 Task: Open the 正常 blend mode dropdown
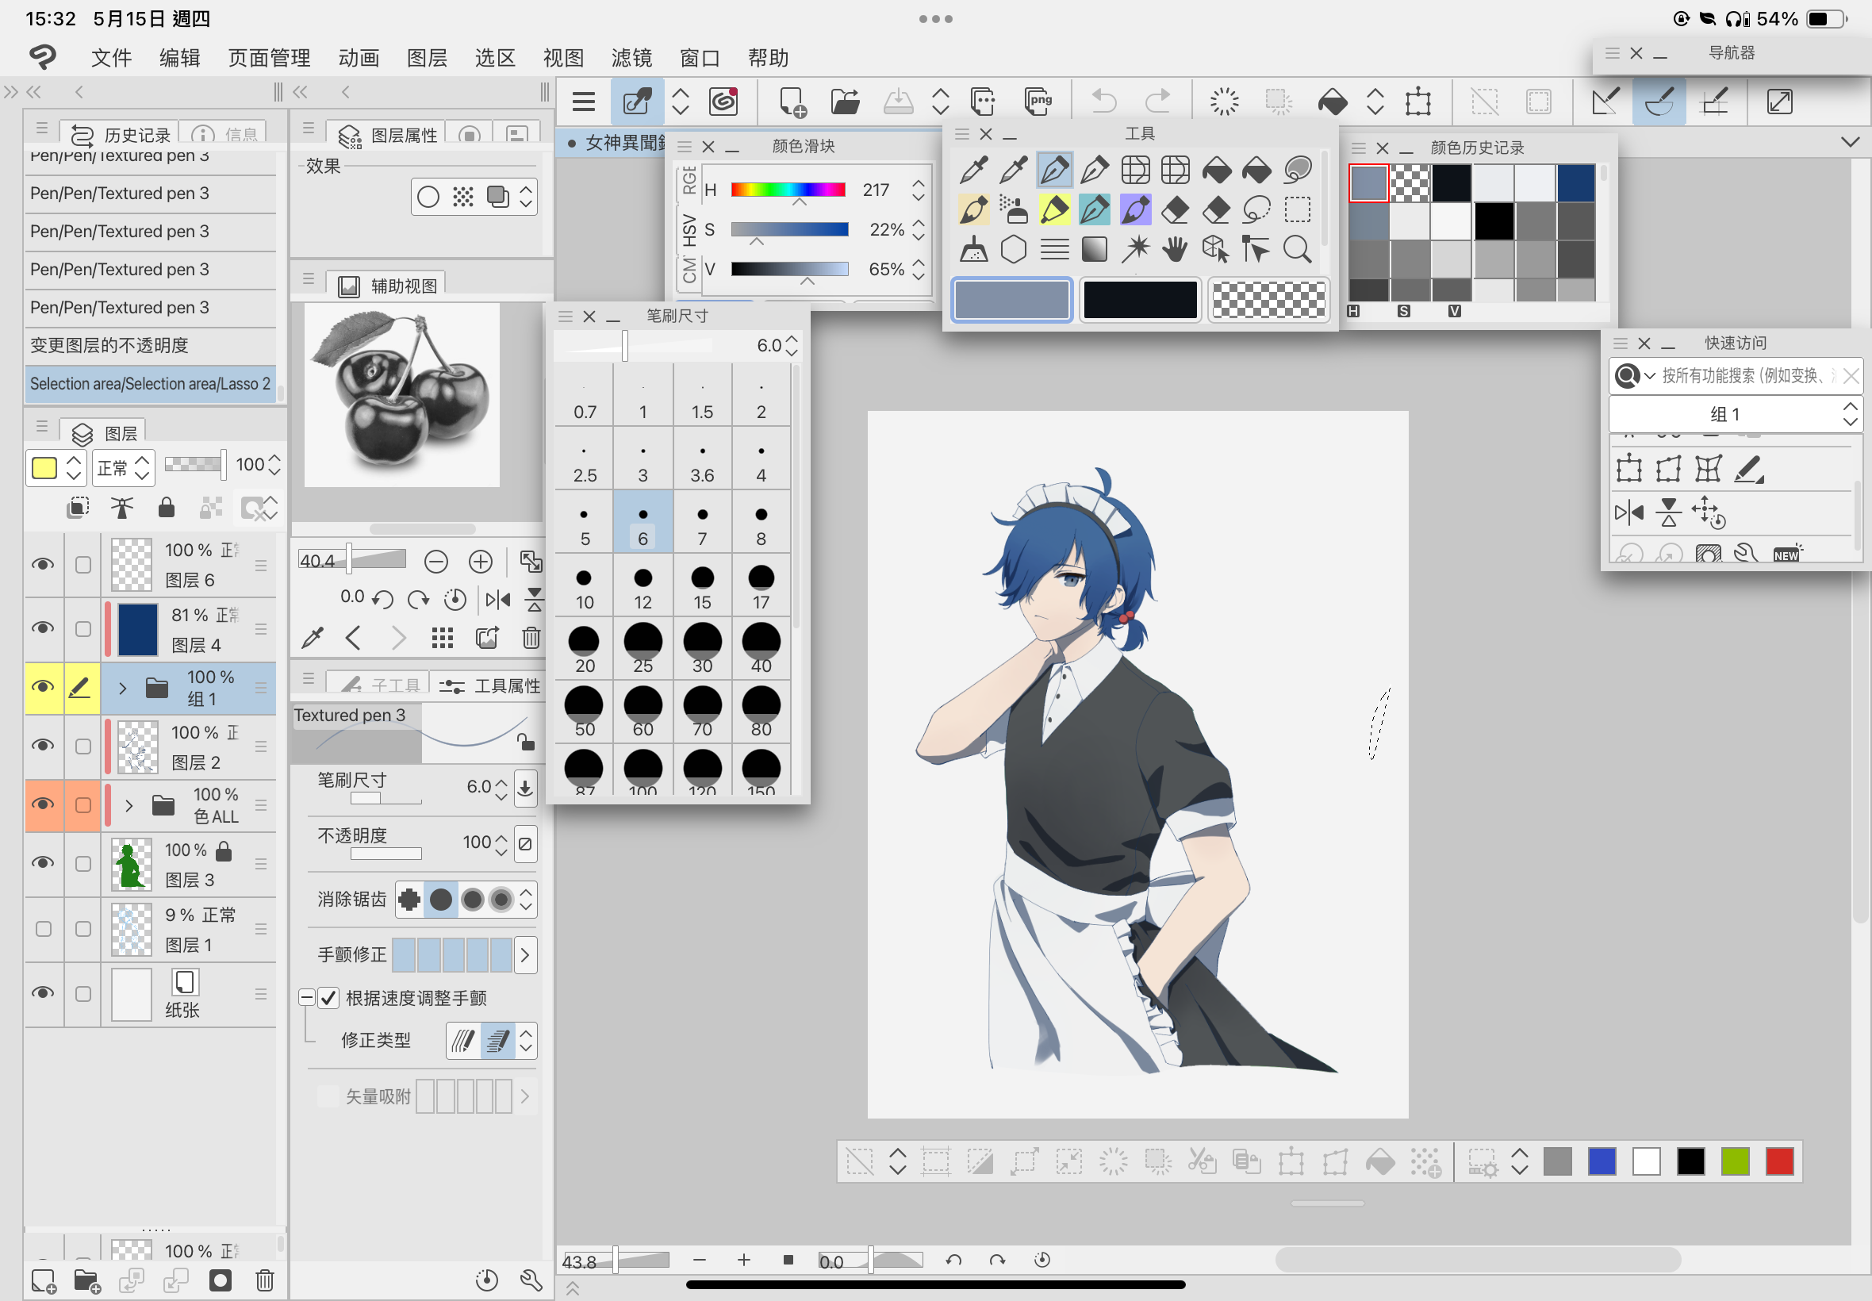point(123,467)
